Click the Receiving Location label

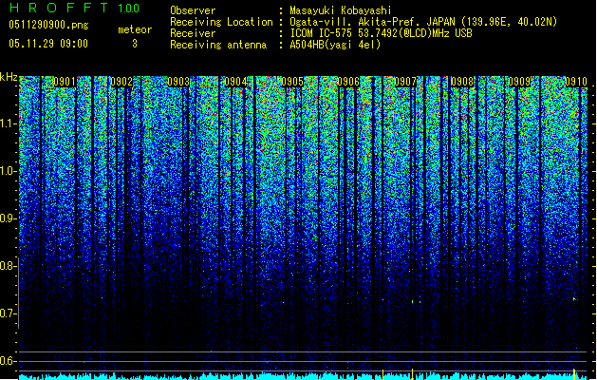pyautogui.click(x=221, y=22)
